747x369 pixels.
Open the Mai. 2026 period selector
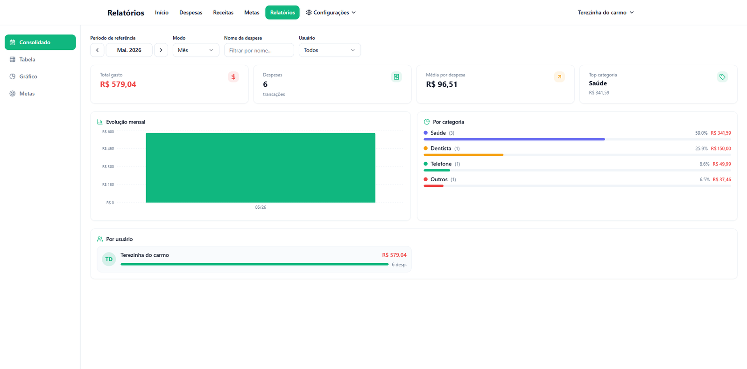click(x=129, y=50)
